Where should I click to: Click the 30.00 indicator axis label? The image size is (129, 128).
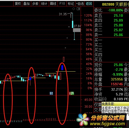point(88,106)
